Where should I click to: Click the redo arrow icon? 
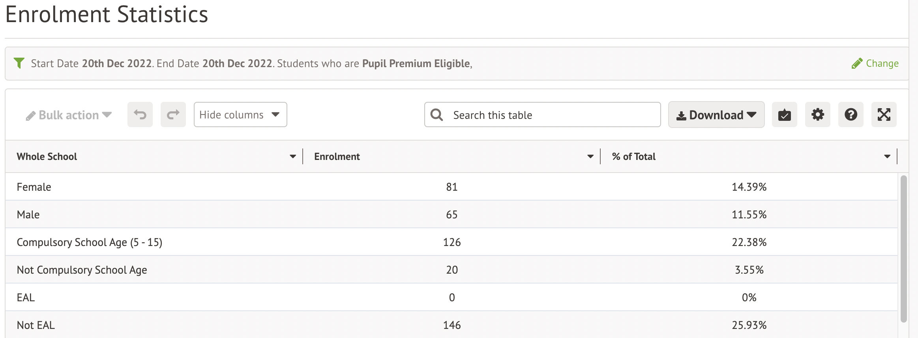(173, 115)
